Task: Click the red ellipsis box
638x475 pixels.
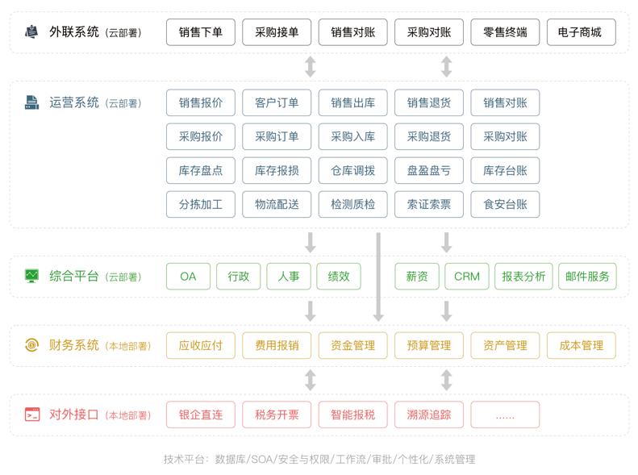Action: [505, 415]
